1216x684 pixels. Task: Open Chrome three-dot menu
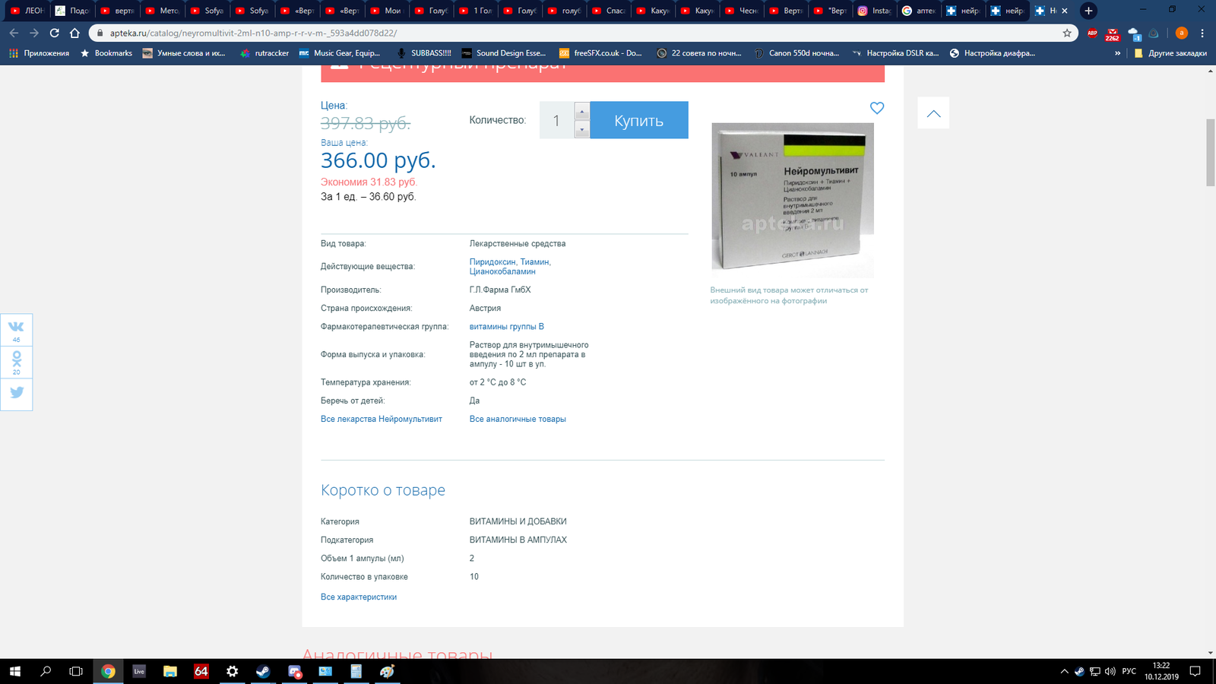(x=1202, y=33)
